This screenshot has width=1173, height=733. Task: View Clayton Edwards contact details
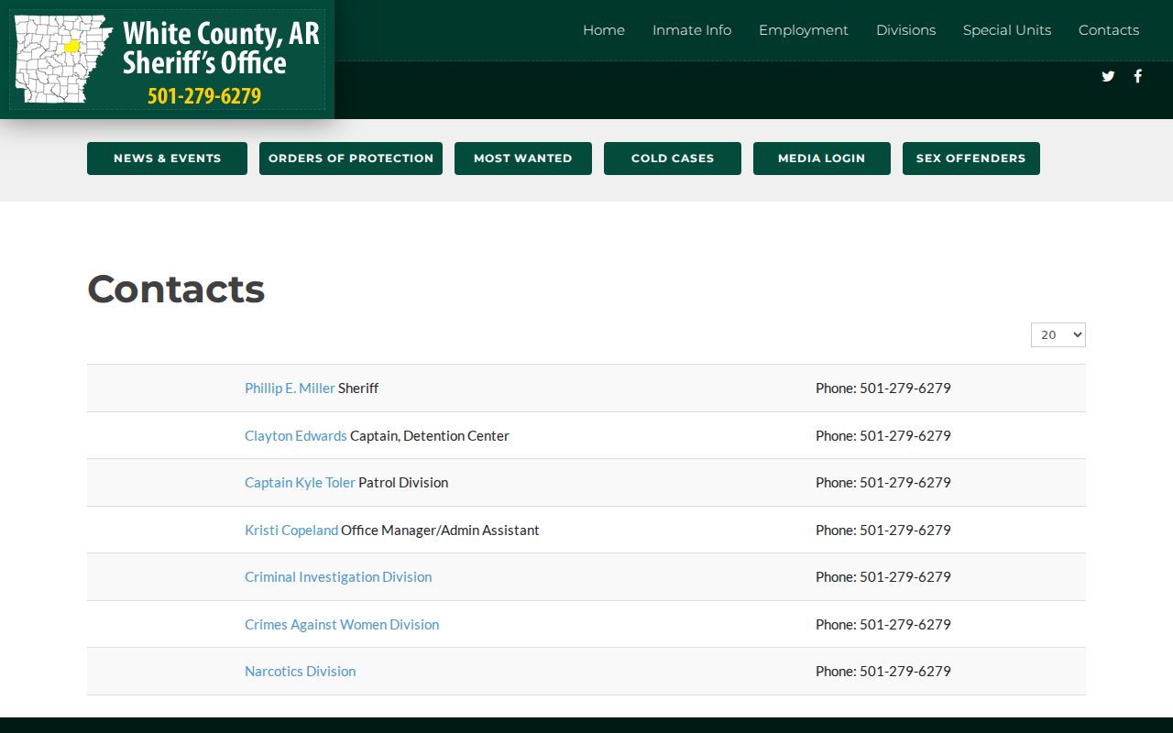point(296,436)
